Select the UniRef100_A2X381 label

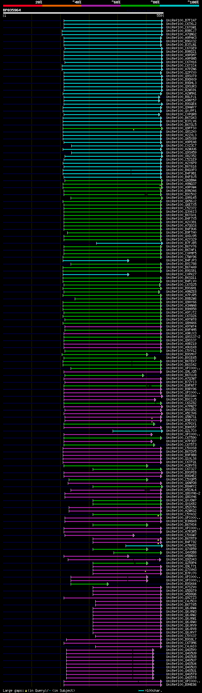[181, 222]
